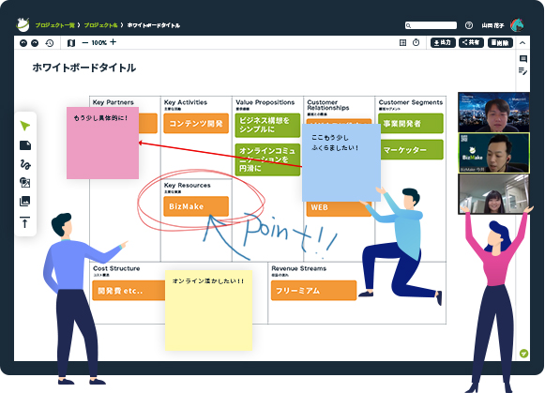
Task: Open the comments panel icon
Action: pyautogui.click(x=523, y=59)
